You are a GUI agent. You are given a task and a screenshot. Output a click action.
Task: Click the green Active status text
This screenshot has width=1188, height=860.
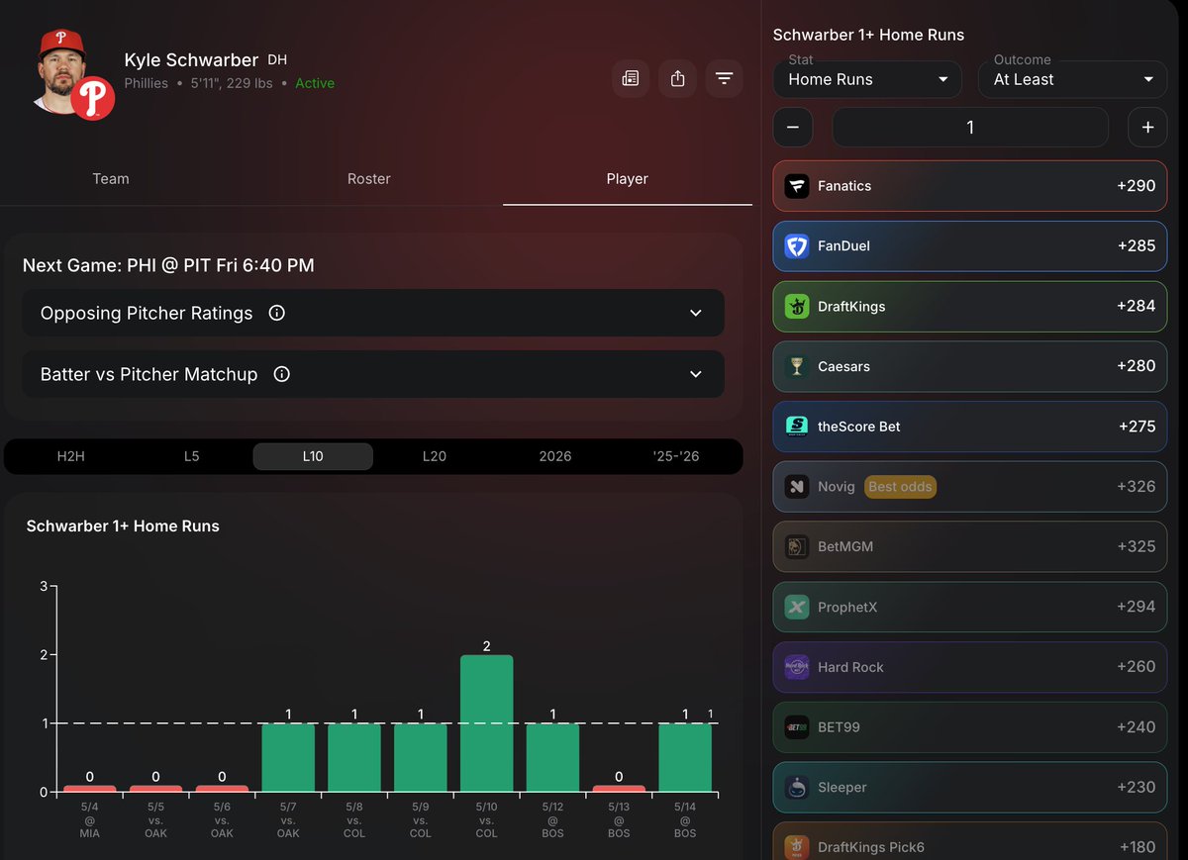315,83
